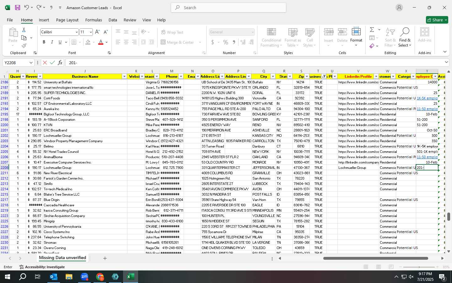Click Merge & Center button
Screen dimensions: 452x283
(x=177, y=42)
